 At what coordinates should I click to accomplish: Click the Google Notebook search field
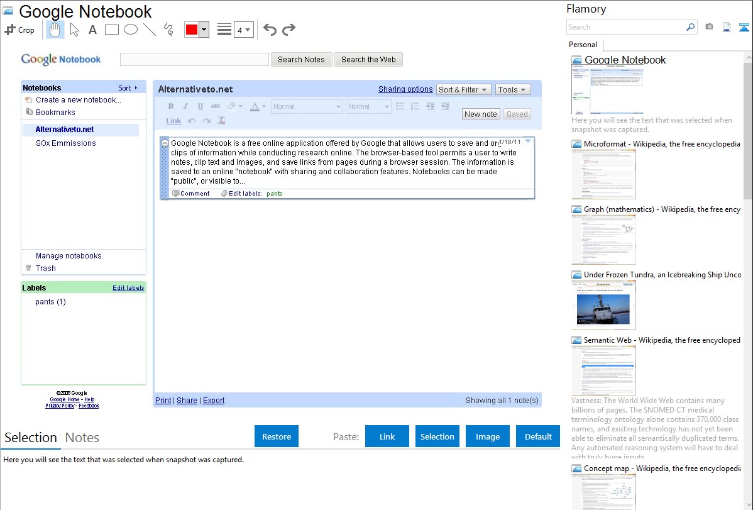(194, 60)
